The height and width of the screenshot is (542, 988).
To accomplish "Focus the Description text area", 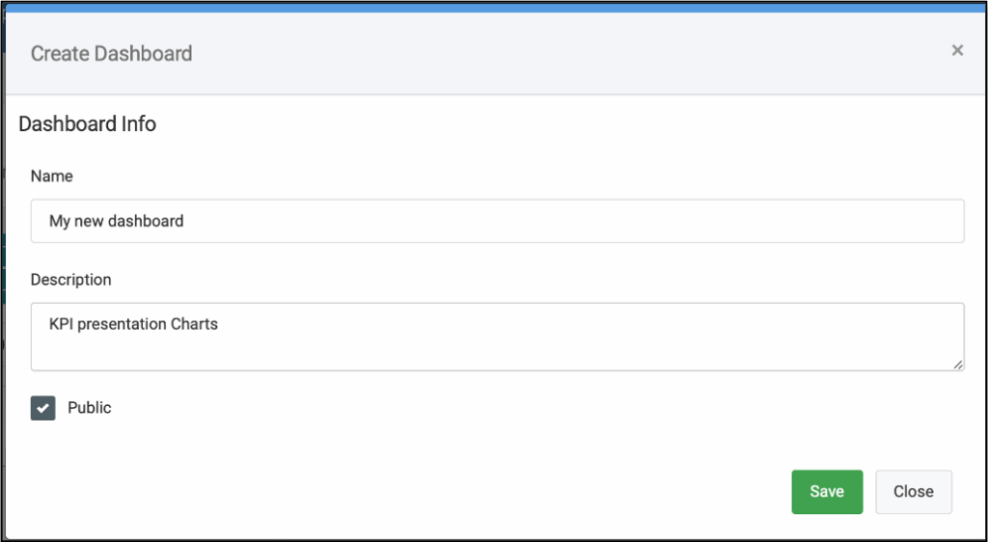I will click(x=497, y=337).
